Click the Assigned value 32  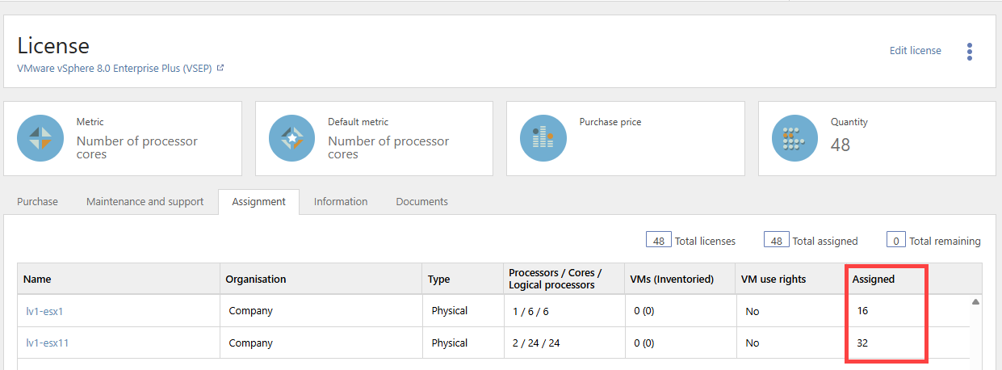[862, 343]
